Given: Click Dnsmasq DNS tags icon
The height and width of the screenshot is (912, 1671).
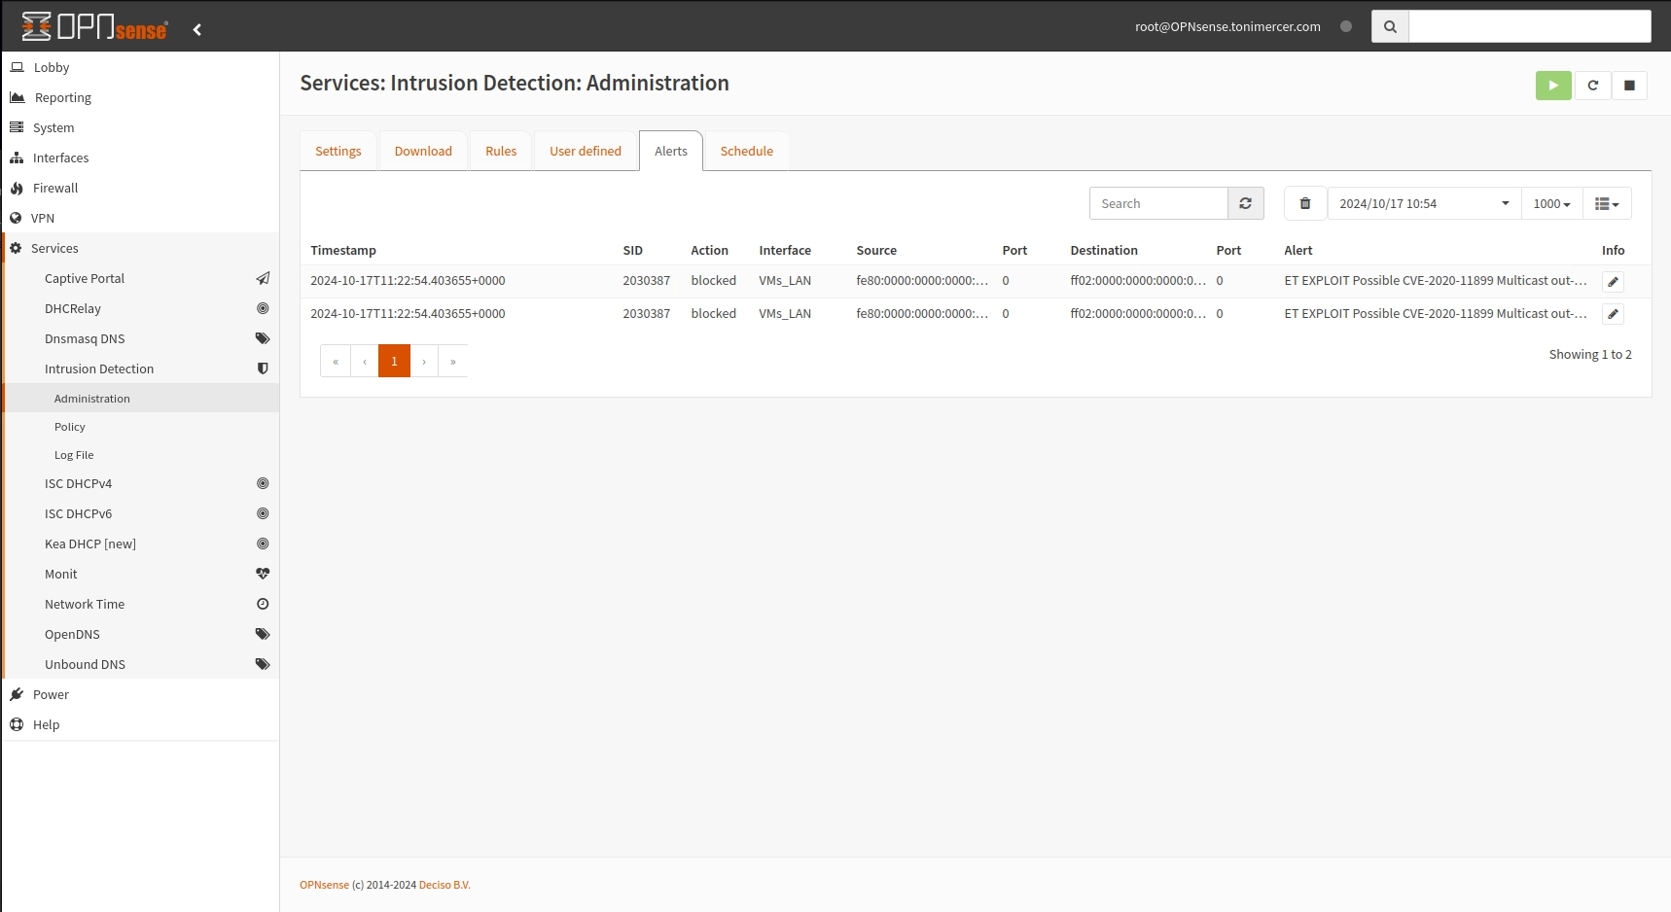Looking at the screenshot, I should point(263,338).
